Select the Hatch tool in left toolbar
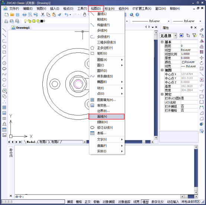The width and height of the screenshot is (206, 205). coord(4,108)
